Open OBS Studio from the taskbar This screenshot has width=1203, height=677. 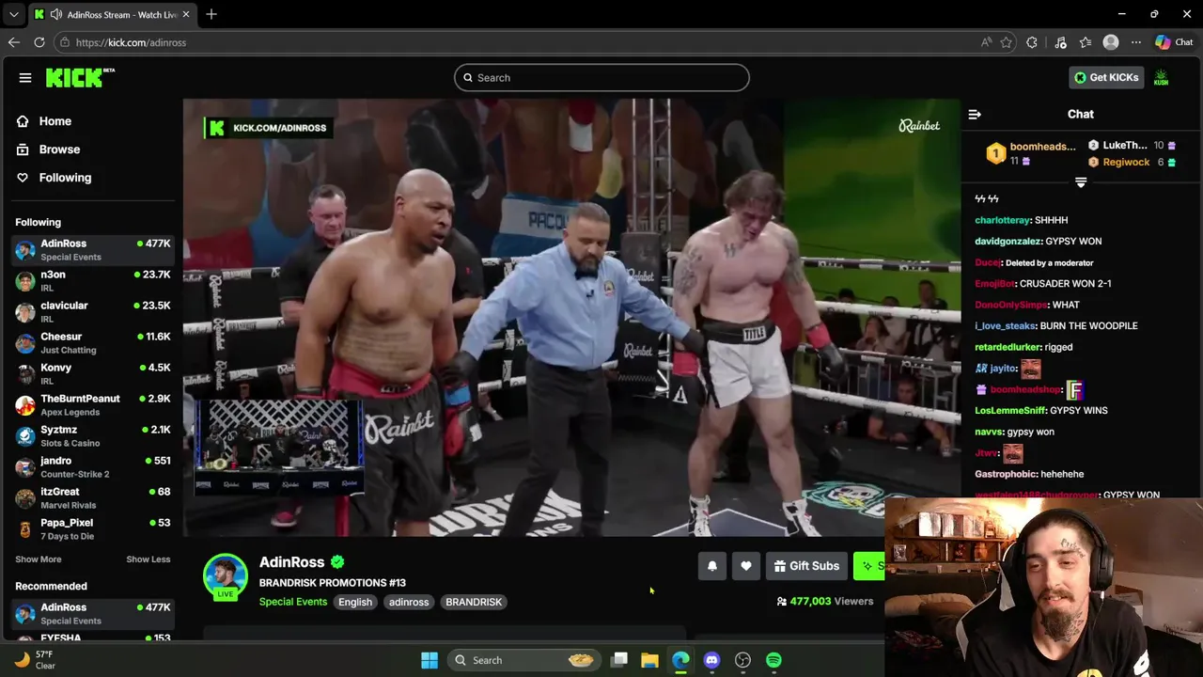pyautogui.click(x=742, y=660)
